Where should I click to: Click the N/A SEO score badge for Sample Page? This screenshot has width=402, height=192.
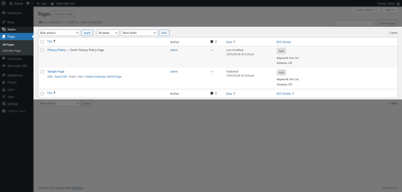[x=281, y=72]
